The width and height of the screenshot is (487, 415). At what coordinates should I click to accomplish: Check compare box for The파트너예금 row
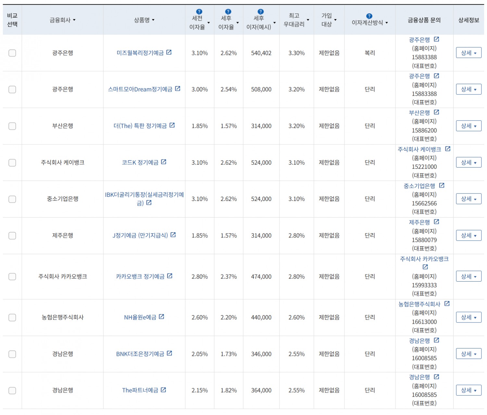coord(12,391)
